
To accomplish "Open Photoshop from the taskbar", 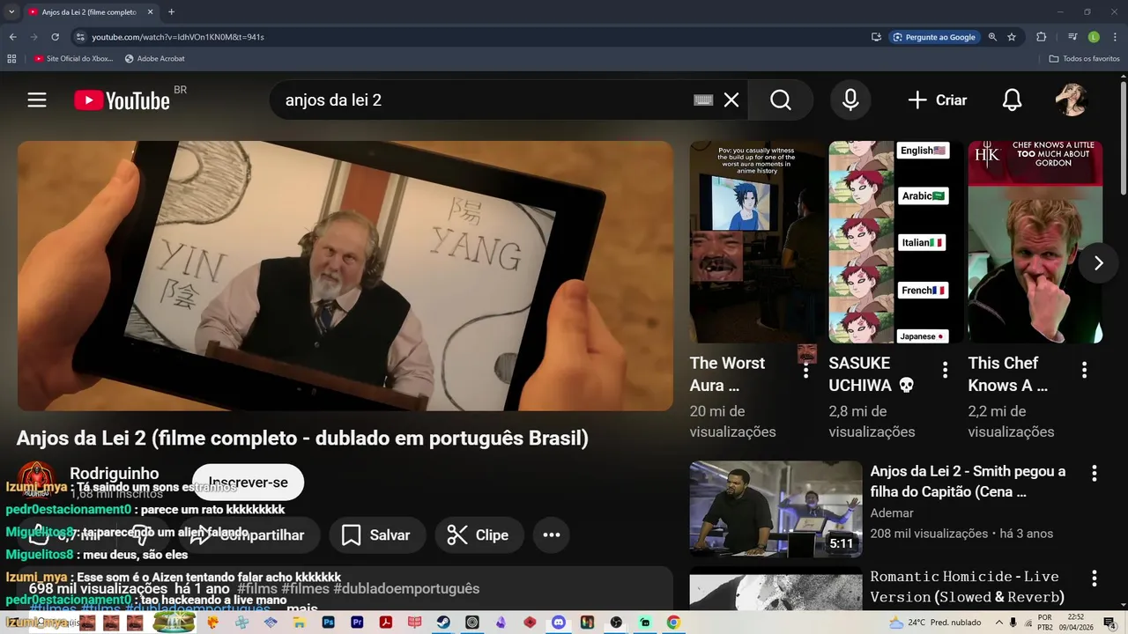I will click(x=329, y=623).
